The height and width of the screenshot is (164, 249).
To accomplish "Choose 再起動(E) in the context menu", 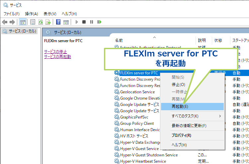I will pyautogui.click(x=192, y=106).
